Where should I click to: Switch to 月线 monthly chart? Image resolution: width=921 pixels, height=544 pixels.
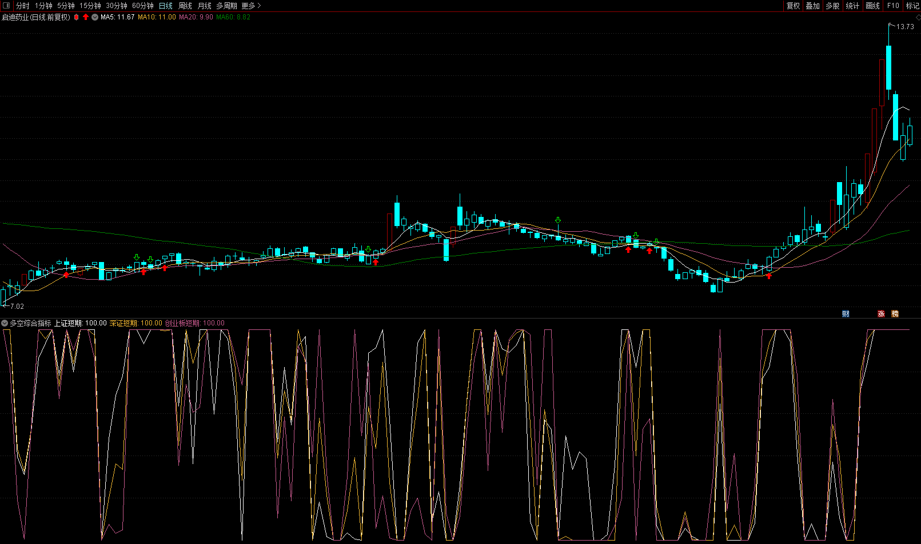(205, 6)
